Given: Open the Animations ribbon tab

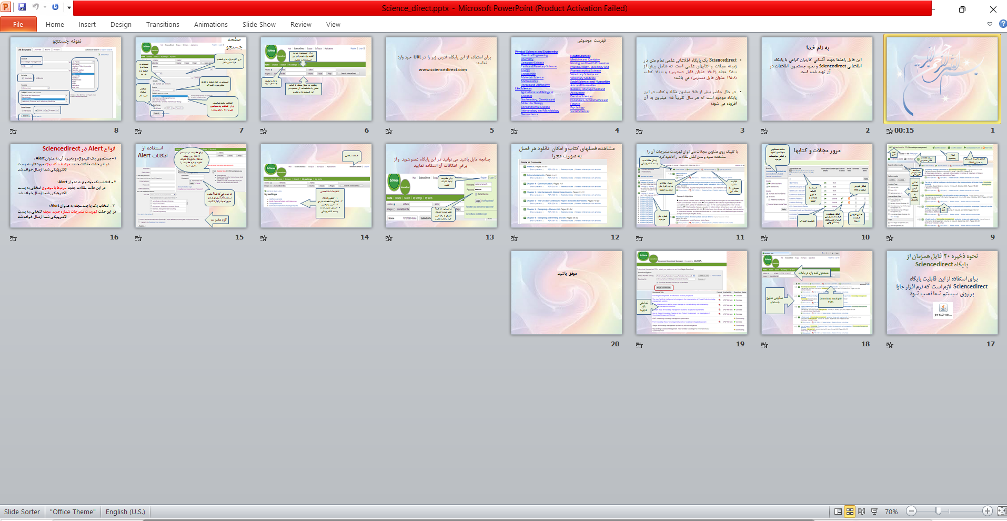Looking at the screenshot, I should (211, 24).
